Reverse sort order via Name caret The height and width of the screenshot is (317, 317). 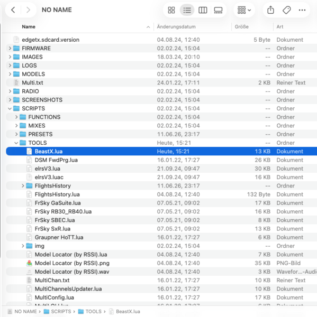148,27
